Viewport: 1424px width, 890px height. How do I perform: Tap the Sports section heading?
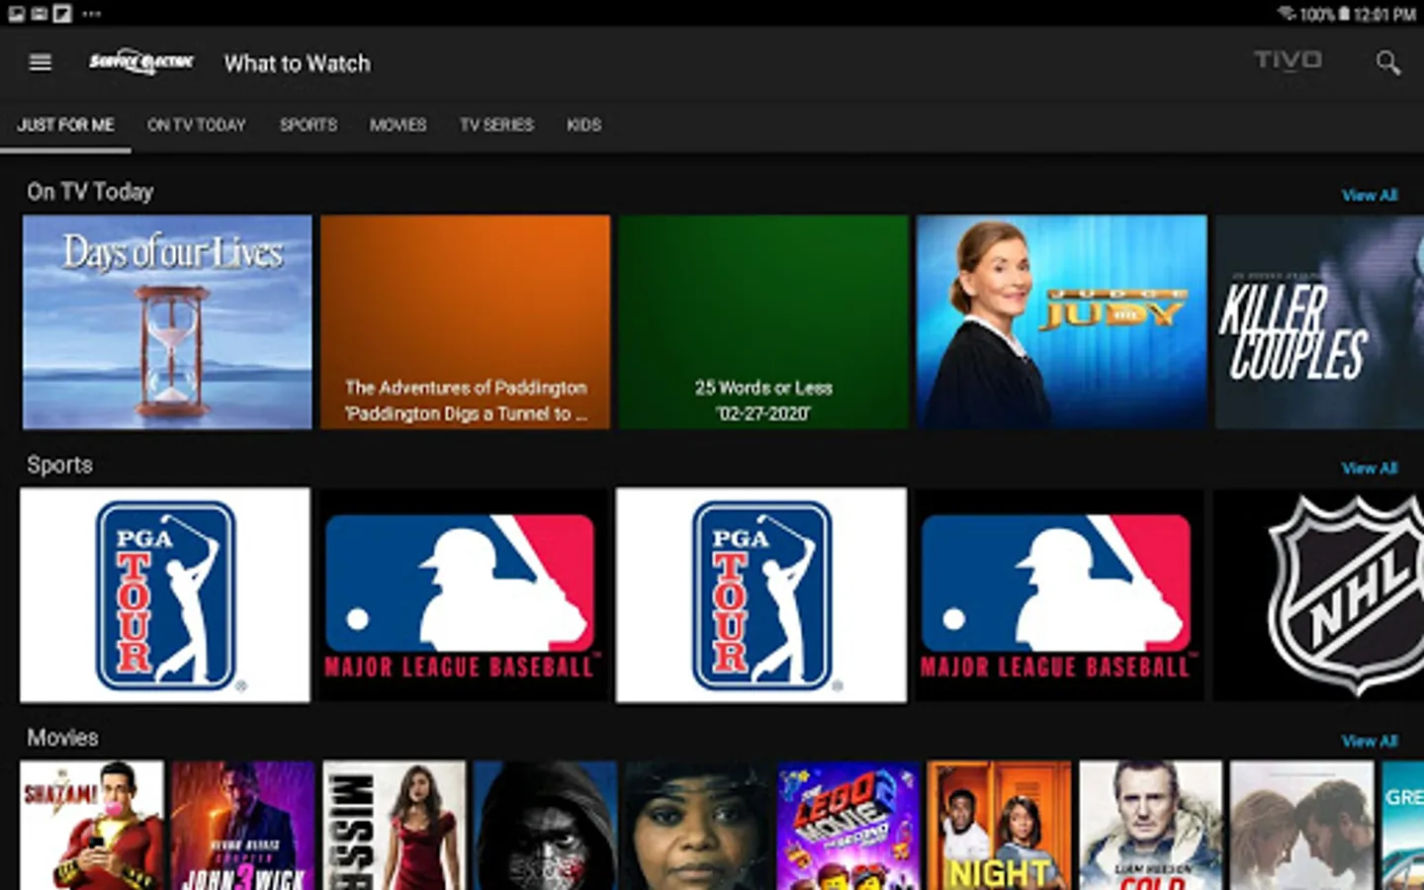(59, 465)
